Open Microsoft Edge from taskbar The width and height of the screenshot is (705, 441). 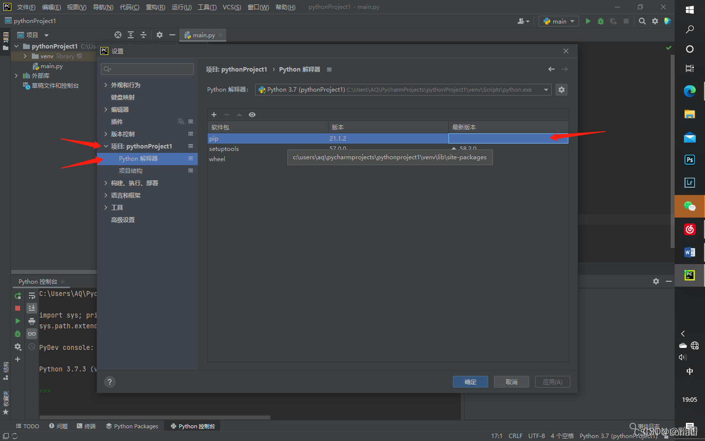690,91
